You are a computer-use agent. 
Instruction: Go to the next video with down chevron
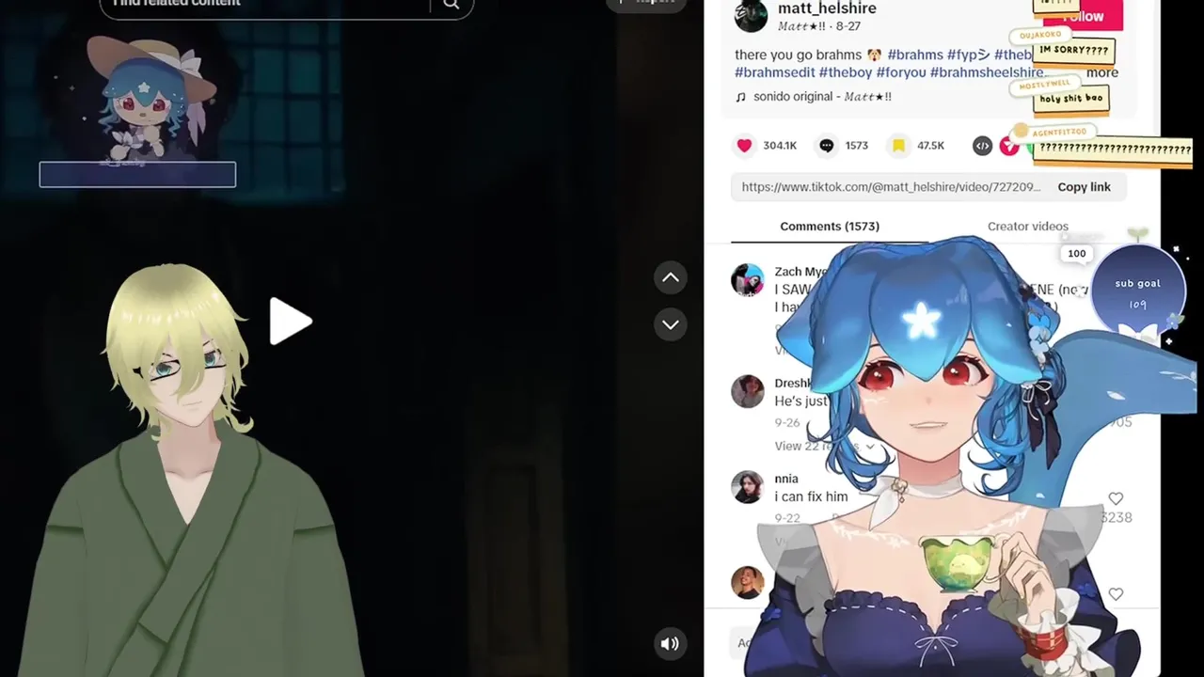coord(671,324)
